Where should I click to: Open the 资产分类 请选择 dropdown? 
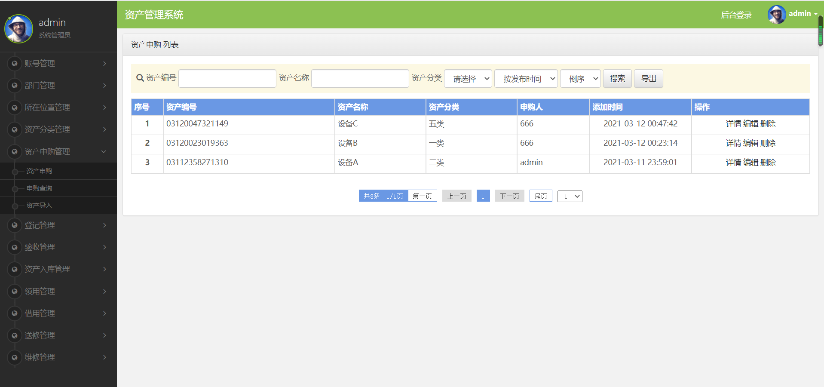pyautogui.click(x=468, y=79)
